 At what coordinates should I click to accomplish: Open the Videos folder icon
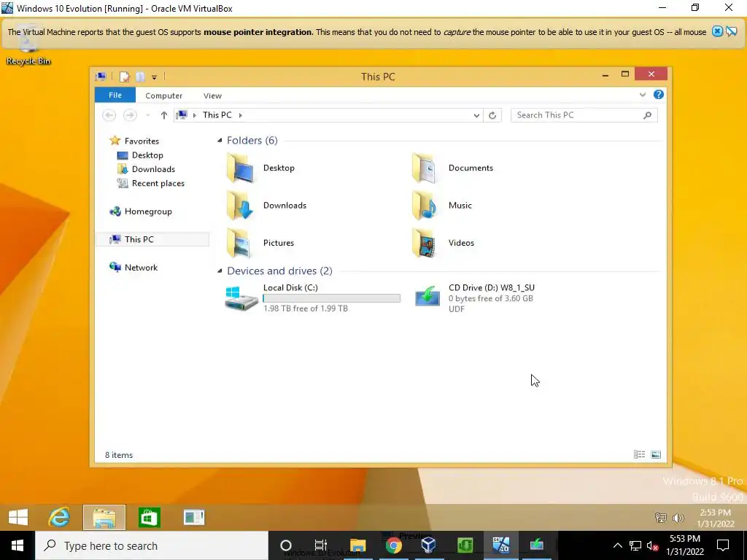click(424, 243)
